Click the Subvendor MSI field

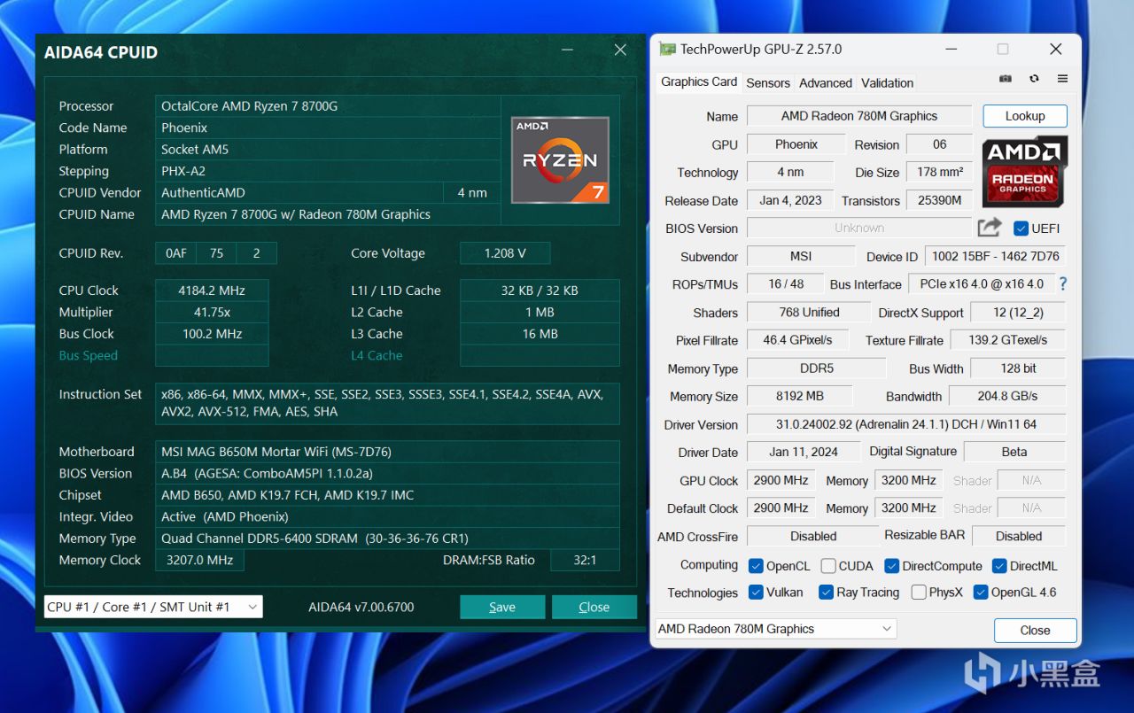point(801,256)
